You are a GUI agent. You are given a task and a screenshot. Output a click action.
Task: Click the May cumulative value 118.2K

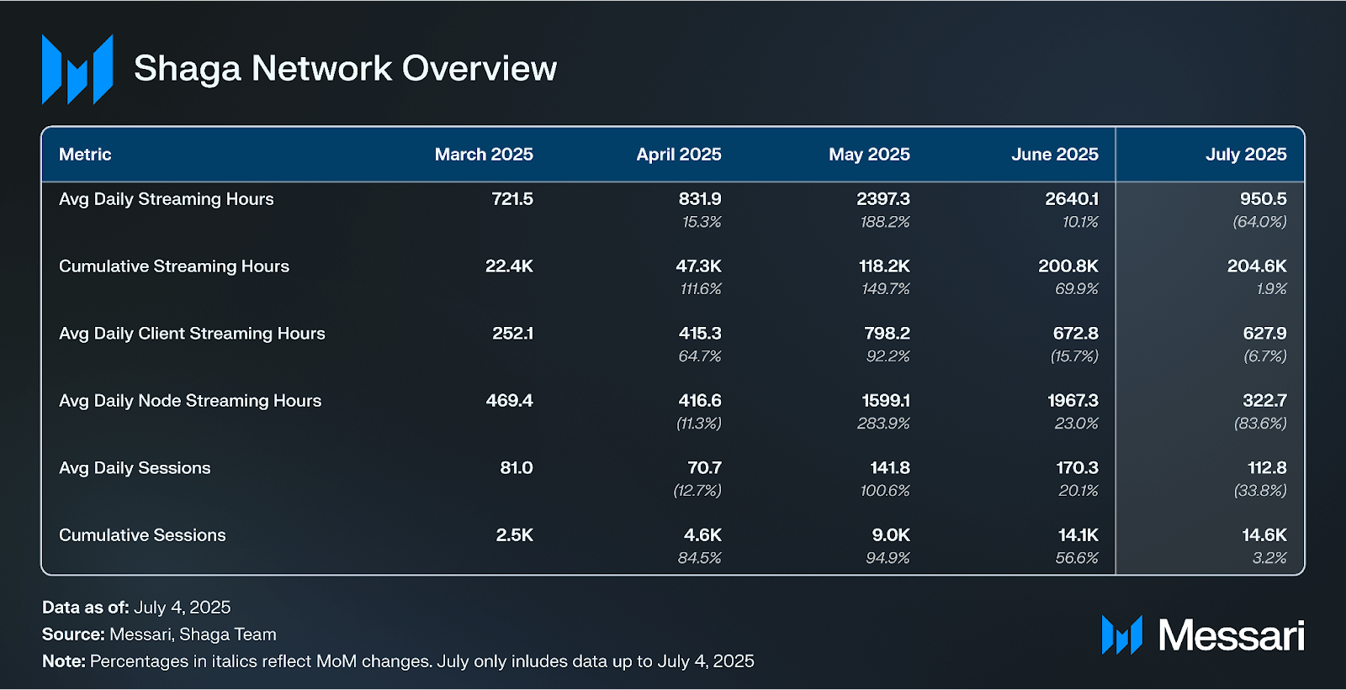tap(884, 266)
